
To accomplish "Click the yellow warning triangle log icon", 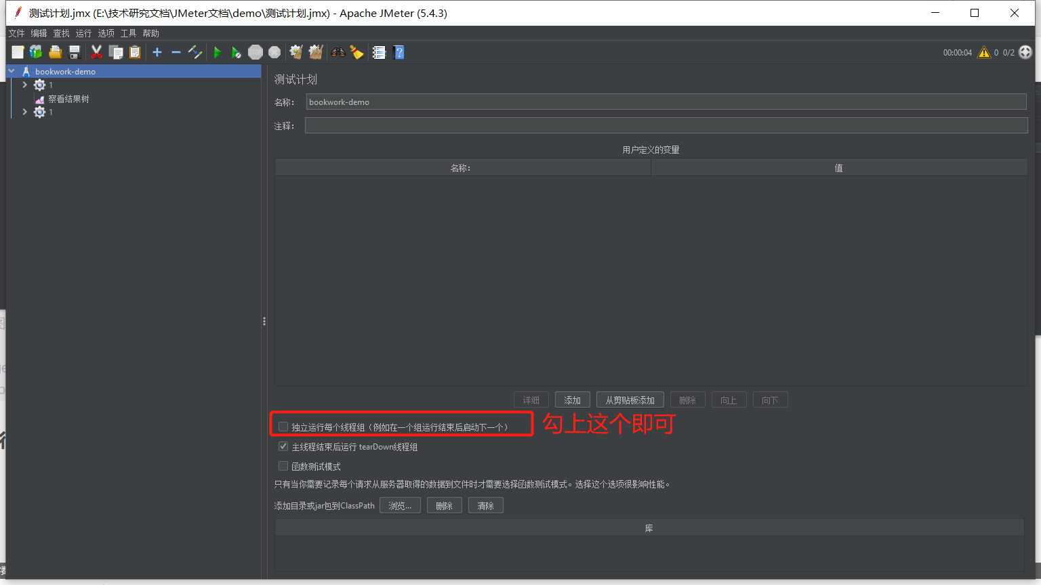I will pyautogui.click(x=984, y=52).
